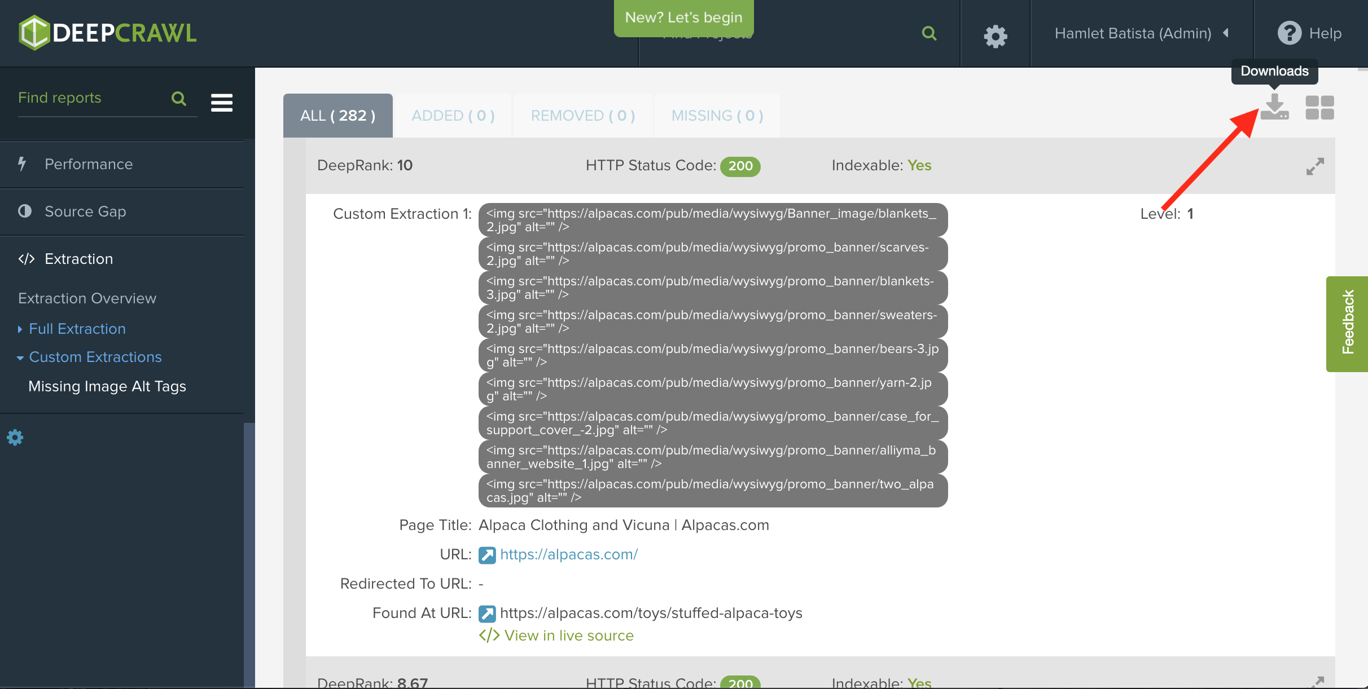Open alpacas.com URL external link icon
Screen dimensions: 1368x689
(x=487, y=555)
